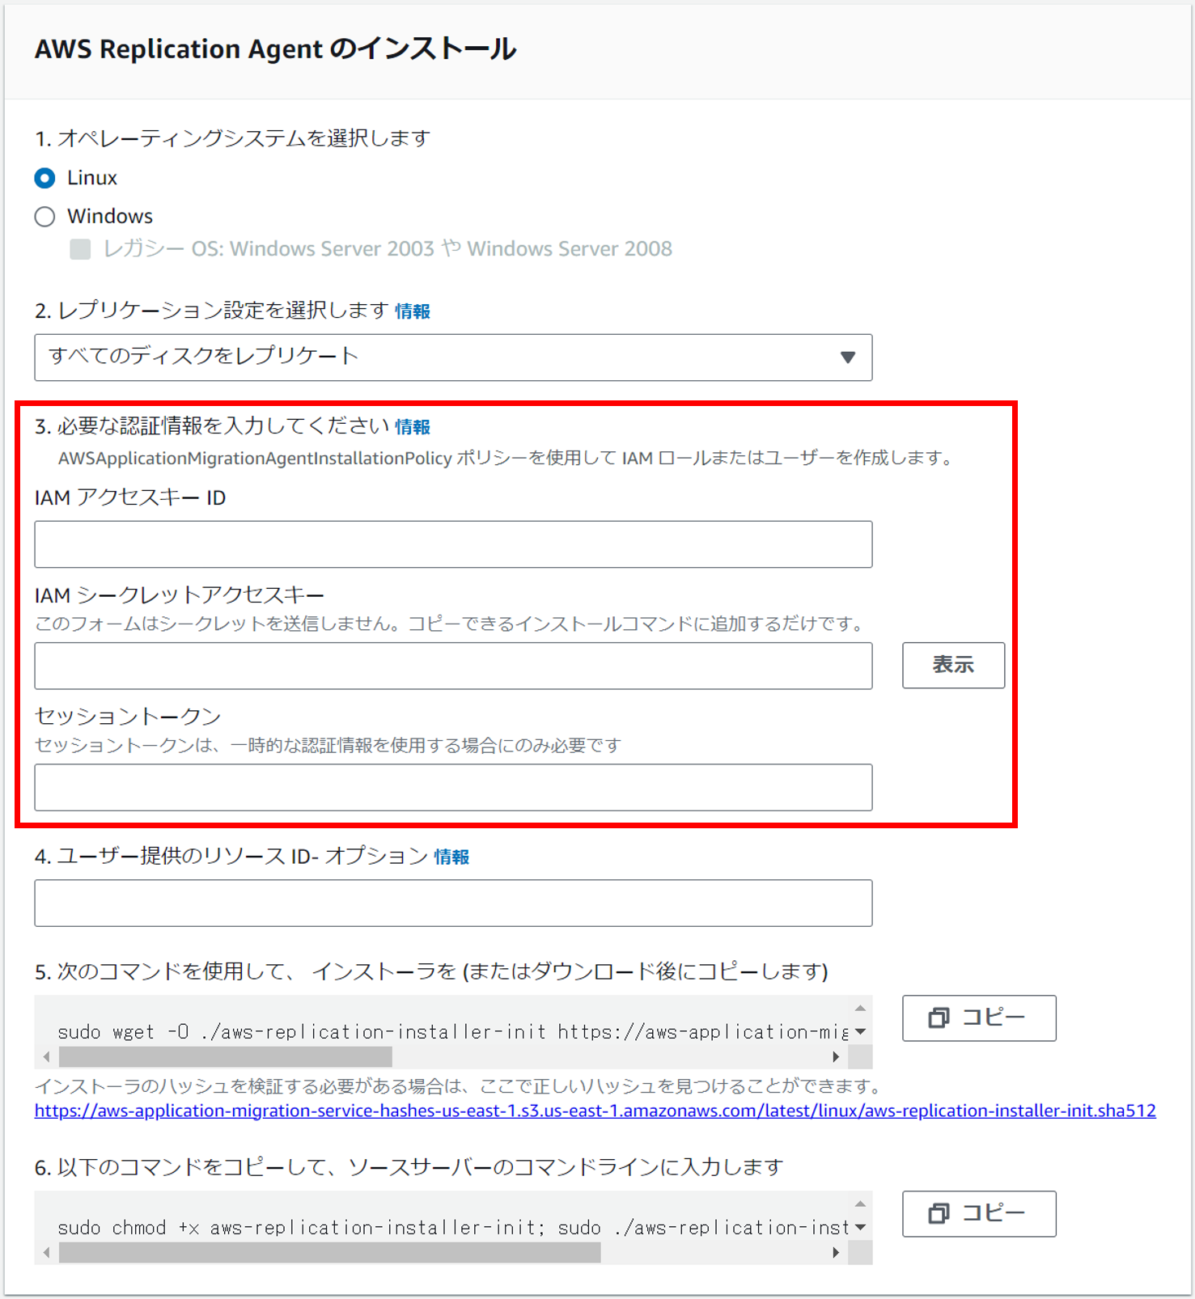Click right scroll arrow of wget command box
The image size is (1195, 1299).
click(x=836, y=1056)
